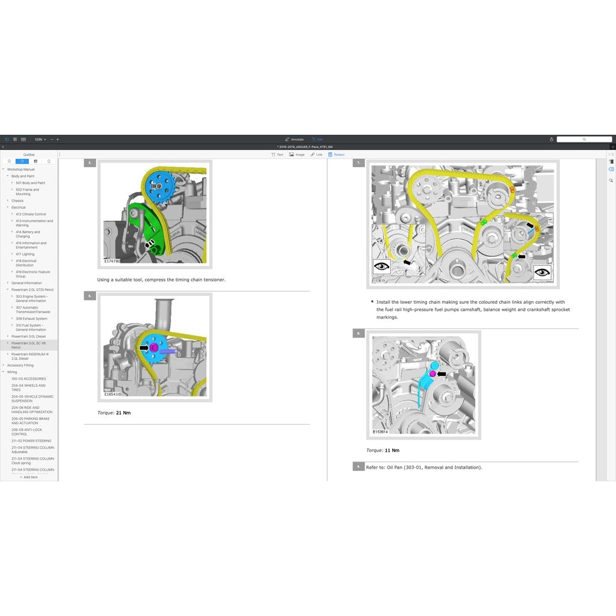Open the zoom level 123% dropdown
Screen dimensions: 616x616
point(40,139)
